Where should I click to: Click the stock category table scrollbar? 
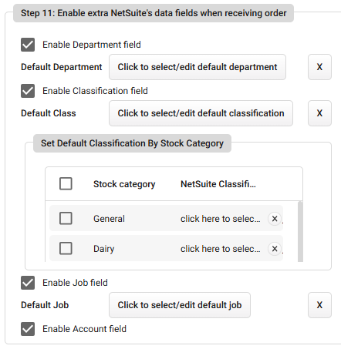tap(300, 232)
